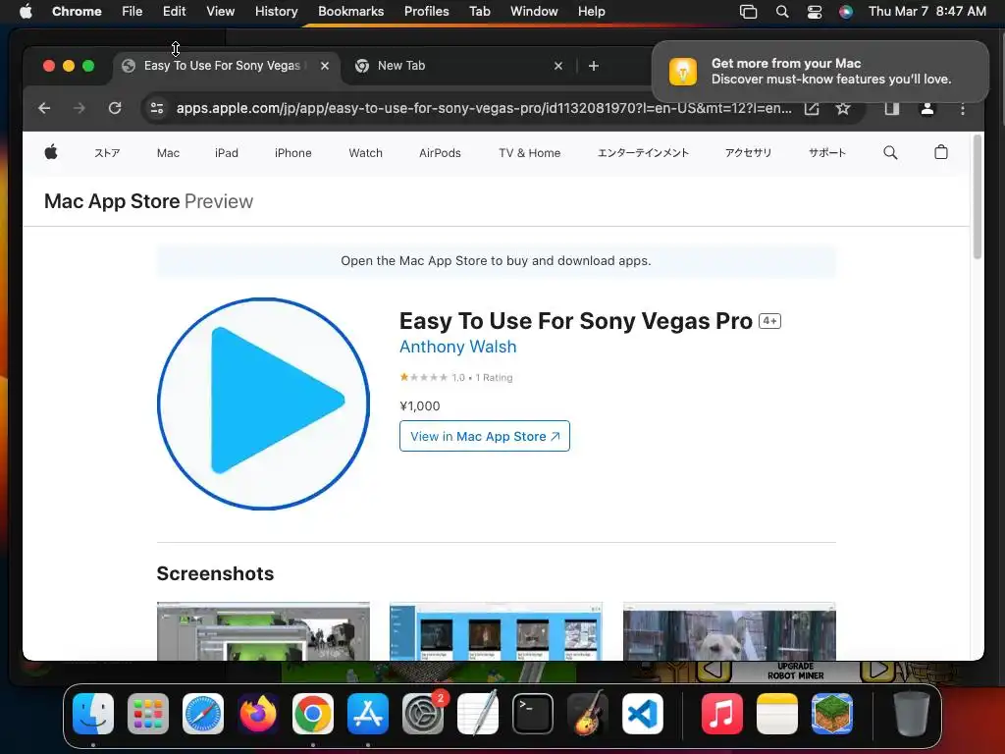
Task: Open the History menu
Action: 276,11
